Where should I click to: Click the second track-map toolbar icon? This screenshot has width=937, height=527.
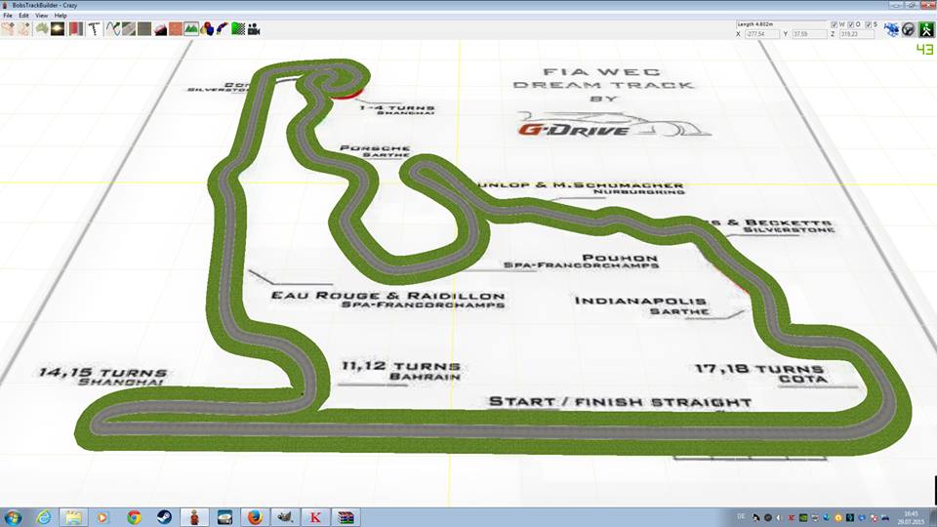23,28
